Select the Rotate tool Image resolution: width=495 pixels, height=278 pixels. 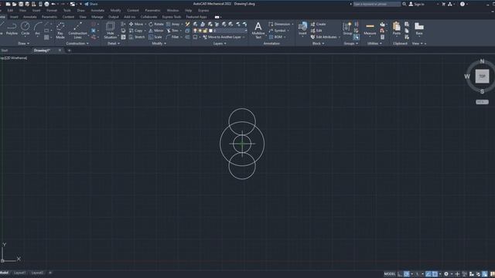click(156, 24)
